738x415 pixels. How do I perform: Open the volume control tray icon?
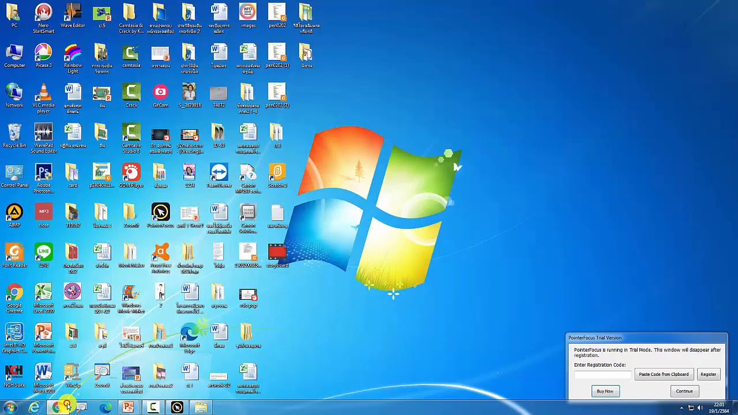pos(700,408)
